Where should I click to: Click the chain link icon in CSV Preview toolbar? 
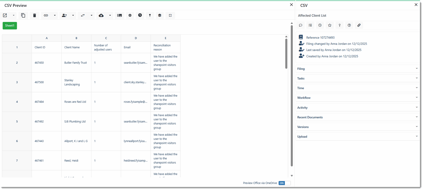[46, 15]
